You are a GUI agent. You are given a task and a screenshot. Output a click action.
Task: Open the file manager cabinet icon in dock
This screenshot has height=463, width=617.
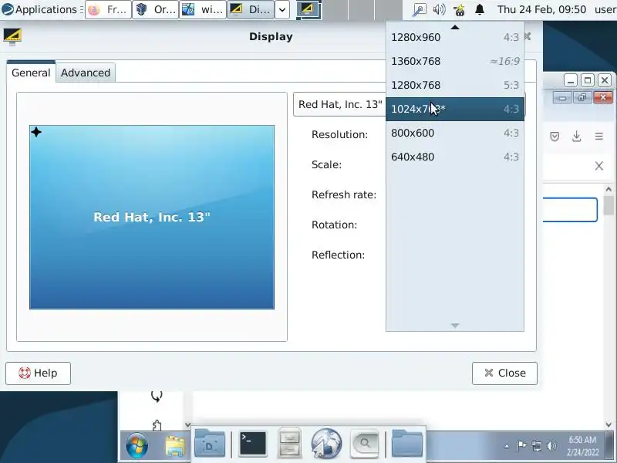289,443
